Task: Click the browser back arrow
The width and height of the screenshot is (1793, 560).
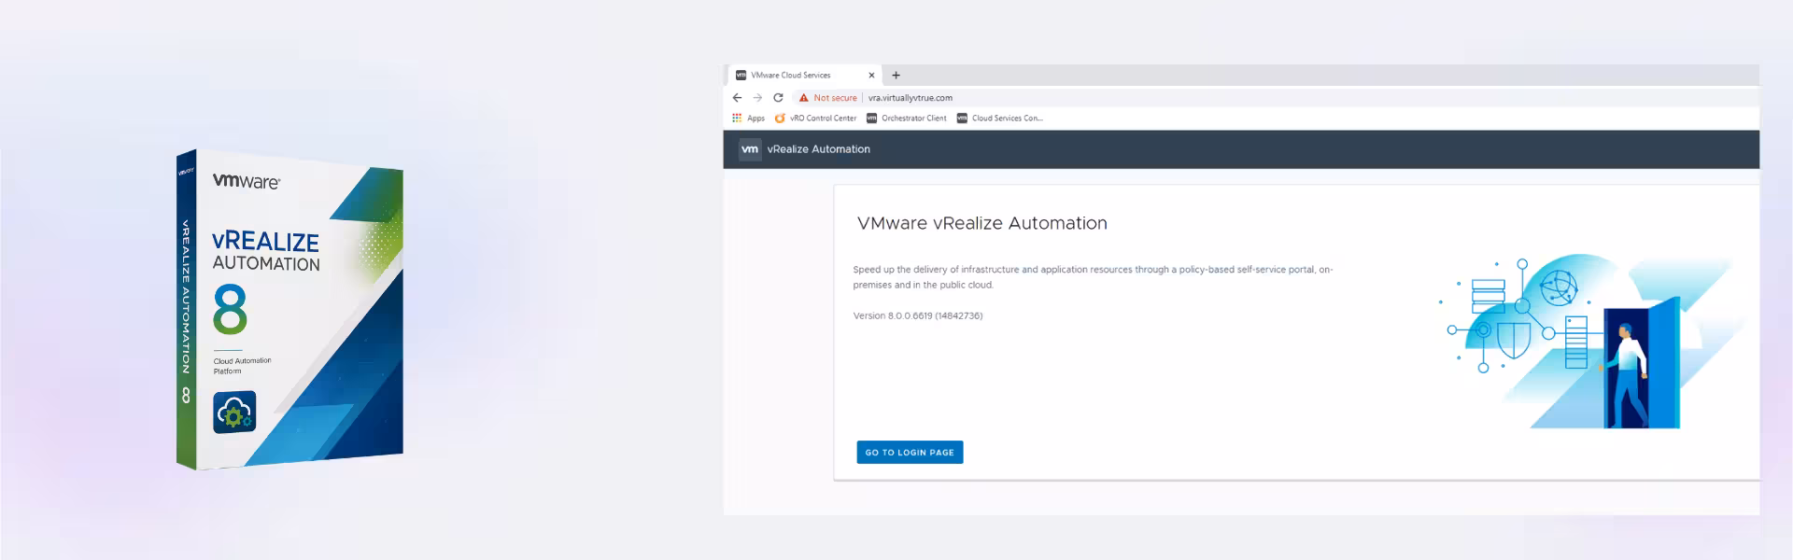Action: 737,97
